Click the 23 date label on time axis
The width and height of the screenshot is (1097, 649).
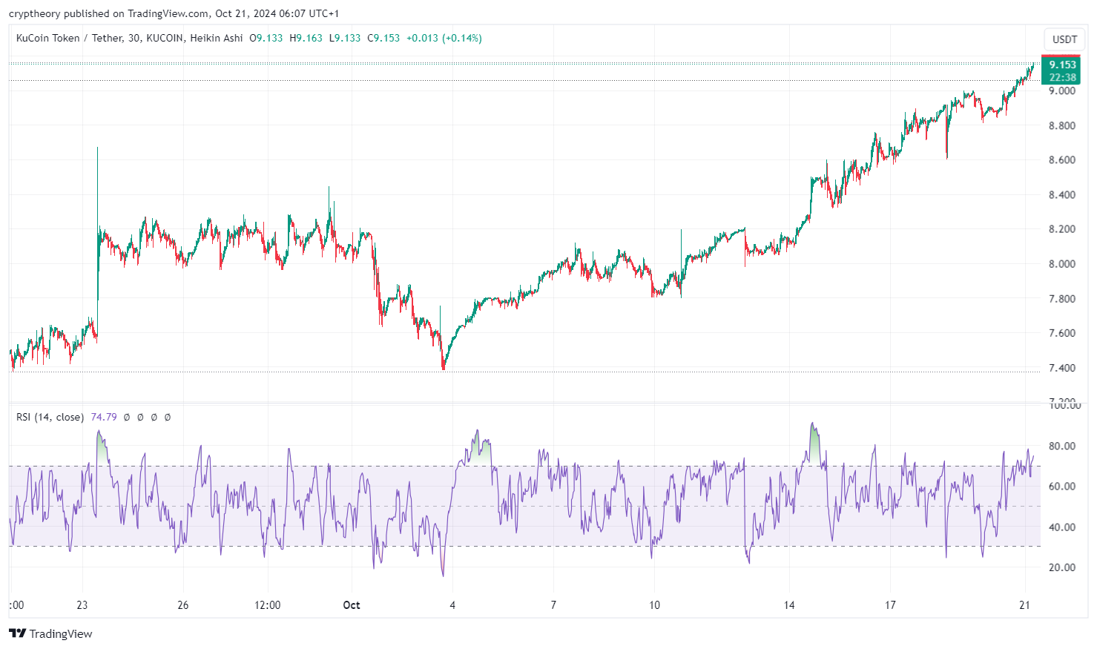click(82, 605)
